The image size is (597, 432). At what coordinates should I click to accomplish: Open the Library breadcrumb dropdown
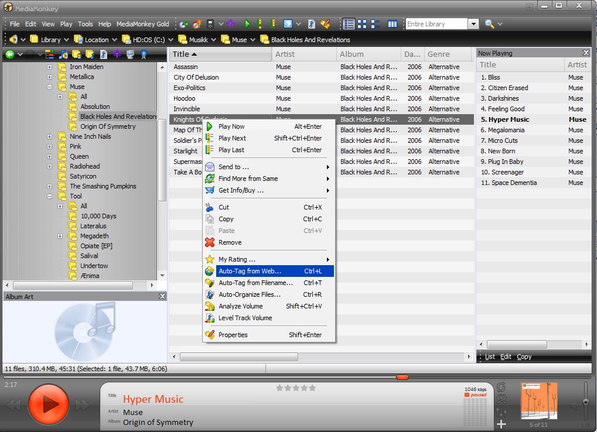click(x=66, y=40)
